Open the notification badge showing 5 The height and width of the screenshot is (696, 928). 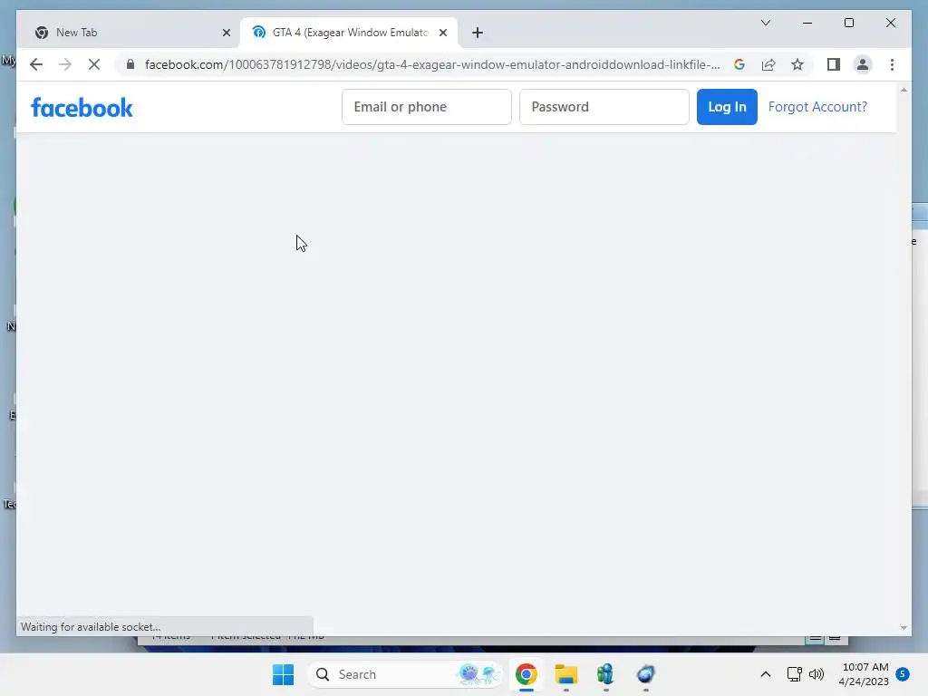(903, 674)
